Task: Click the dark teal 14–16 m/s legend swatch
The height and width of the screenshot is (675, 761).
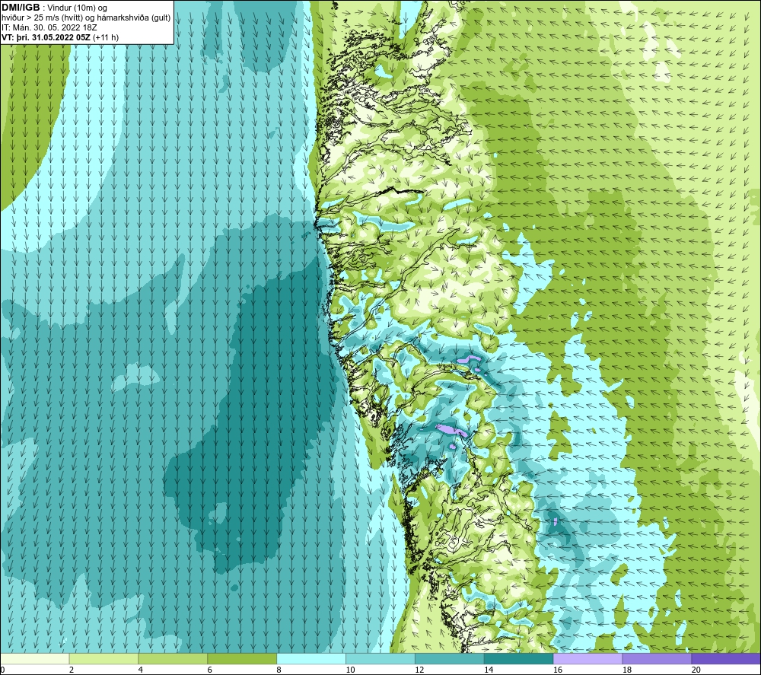Action: pos(519,659)
